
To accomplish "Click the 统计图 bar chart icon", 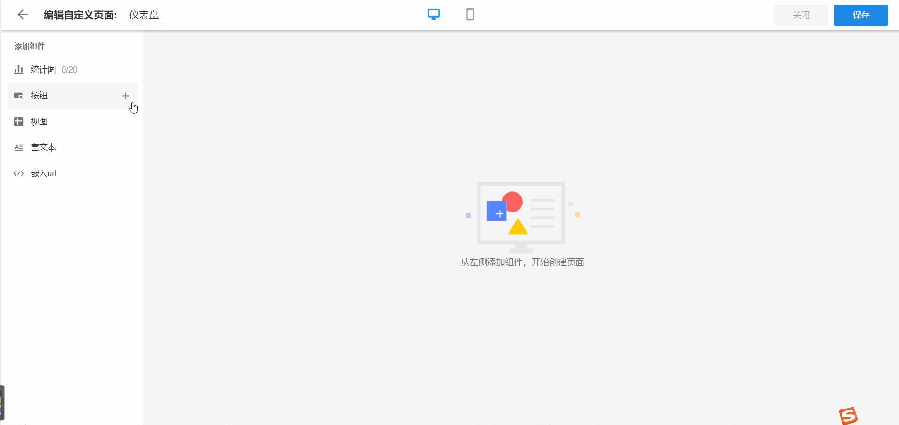I will tap(18, 70).
